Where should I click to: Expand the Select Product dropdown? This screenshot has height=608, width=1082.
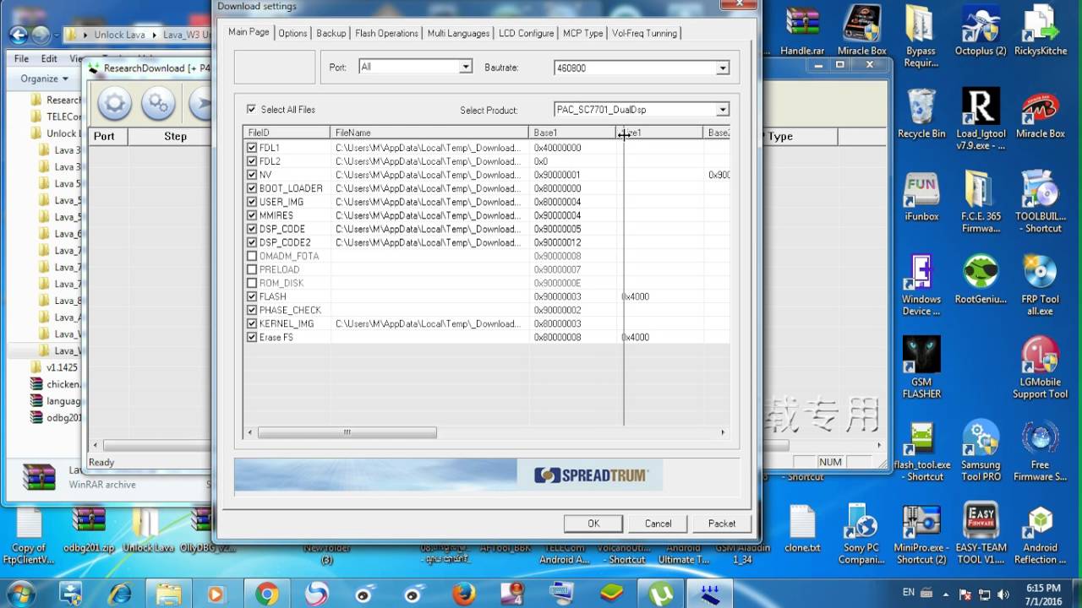click(722, 110)
